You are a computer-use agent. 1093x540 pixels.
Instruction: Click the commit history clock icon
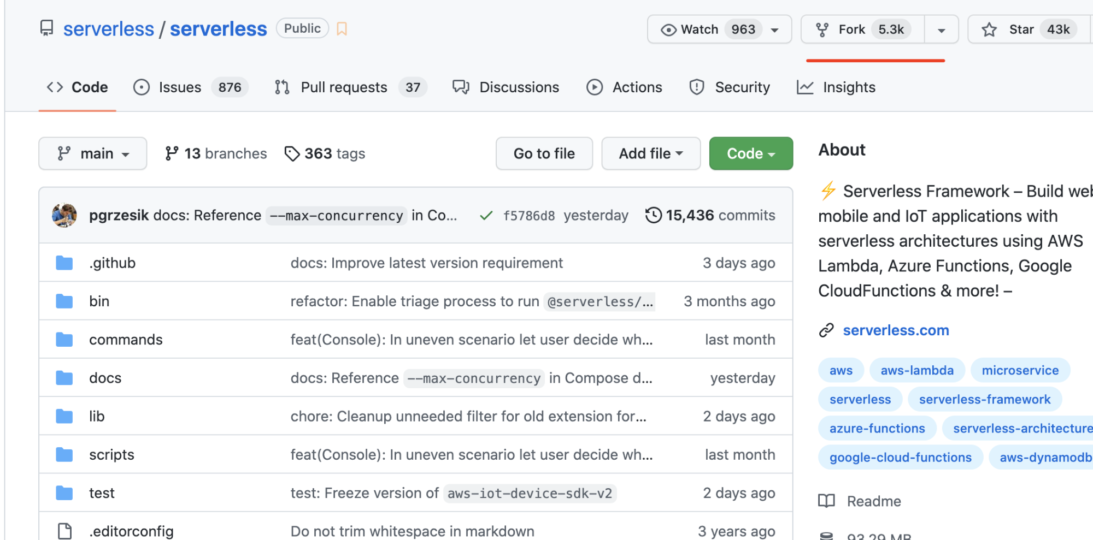(x=654, y=215)
